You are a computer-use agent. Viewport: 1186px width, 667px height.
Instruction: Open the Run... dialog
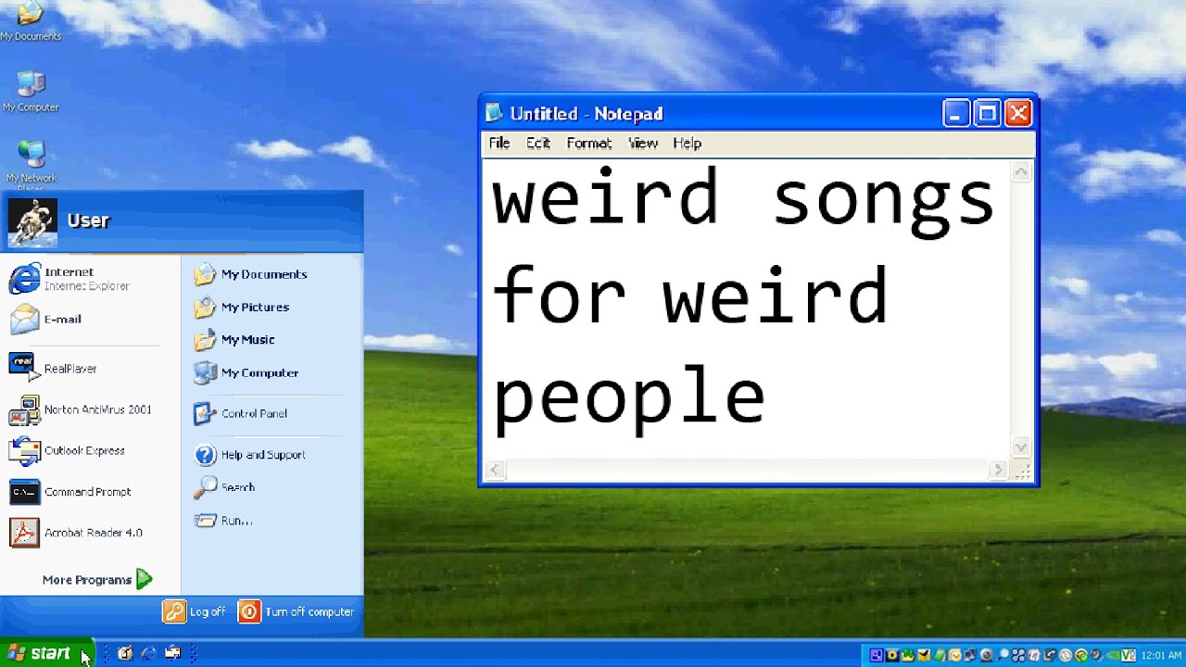pos(223,521)
